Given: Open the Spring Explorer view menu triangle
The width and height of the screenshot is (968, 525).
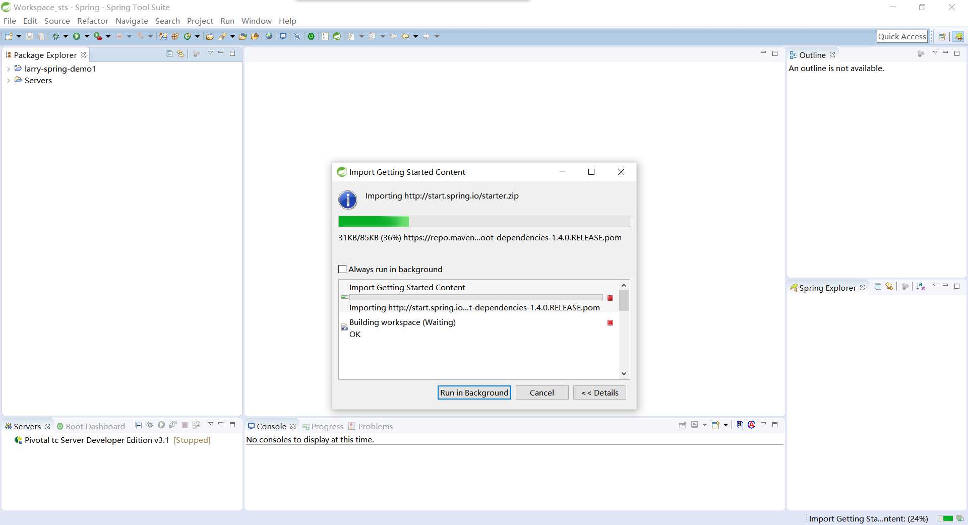Looking at the screenshot, I should [935, 286].
